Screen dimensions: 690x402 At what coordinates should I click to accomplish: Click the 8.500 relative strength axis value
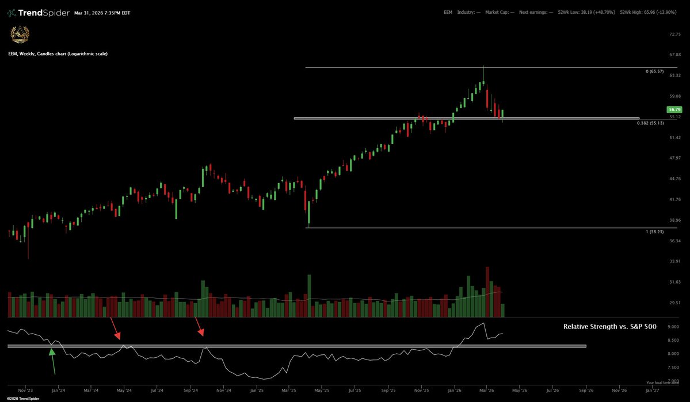(x=673, y=340)
